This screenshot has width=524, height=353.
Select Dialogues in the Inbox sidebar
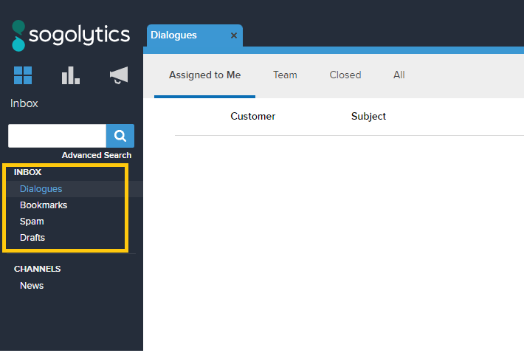41,189
